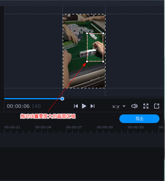Click the blue 导出 export button

pyautogui.click(x=139, y=119)
